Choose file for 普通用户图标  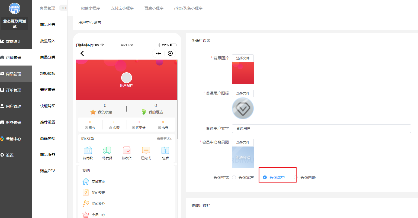coord(243,93)
